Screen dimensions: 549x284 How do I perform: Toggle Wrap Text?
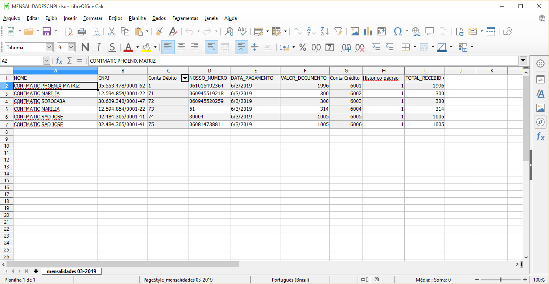(211, 48)
